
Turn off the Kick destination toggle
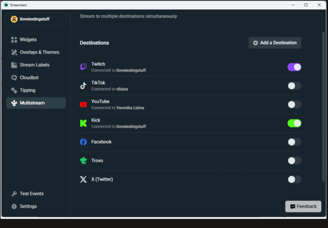tap(294, 123)
